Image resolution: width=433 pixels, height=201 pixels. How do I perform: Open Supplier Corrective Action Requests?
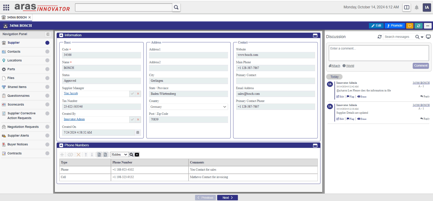tap(21, 115)
